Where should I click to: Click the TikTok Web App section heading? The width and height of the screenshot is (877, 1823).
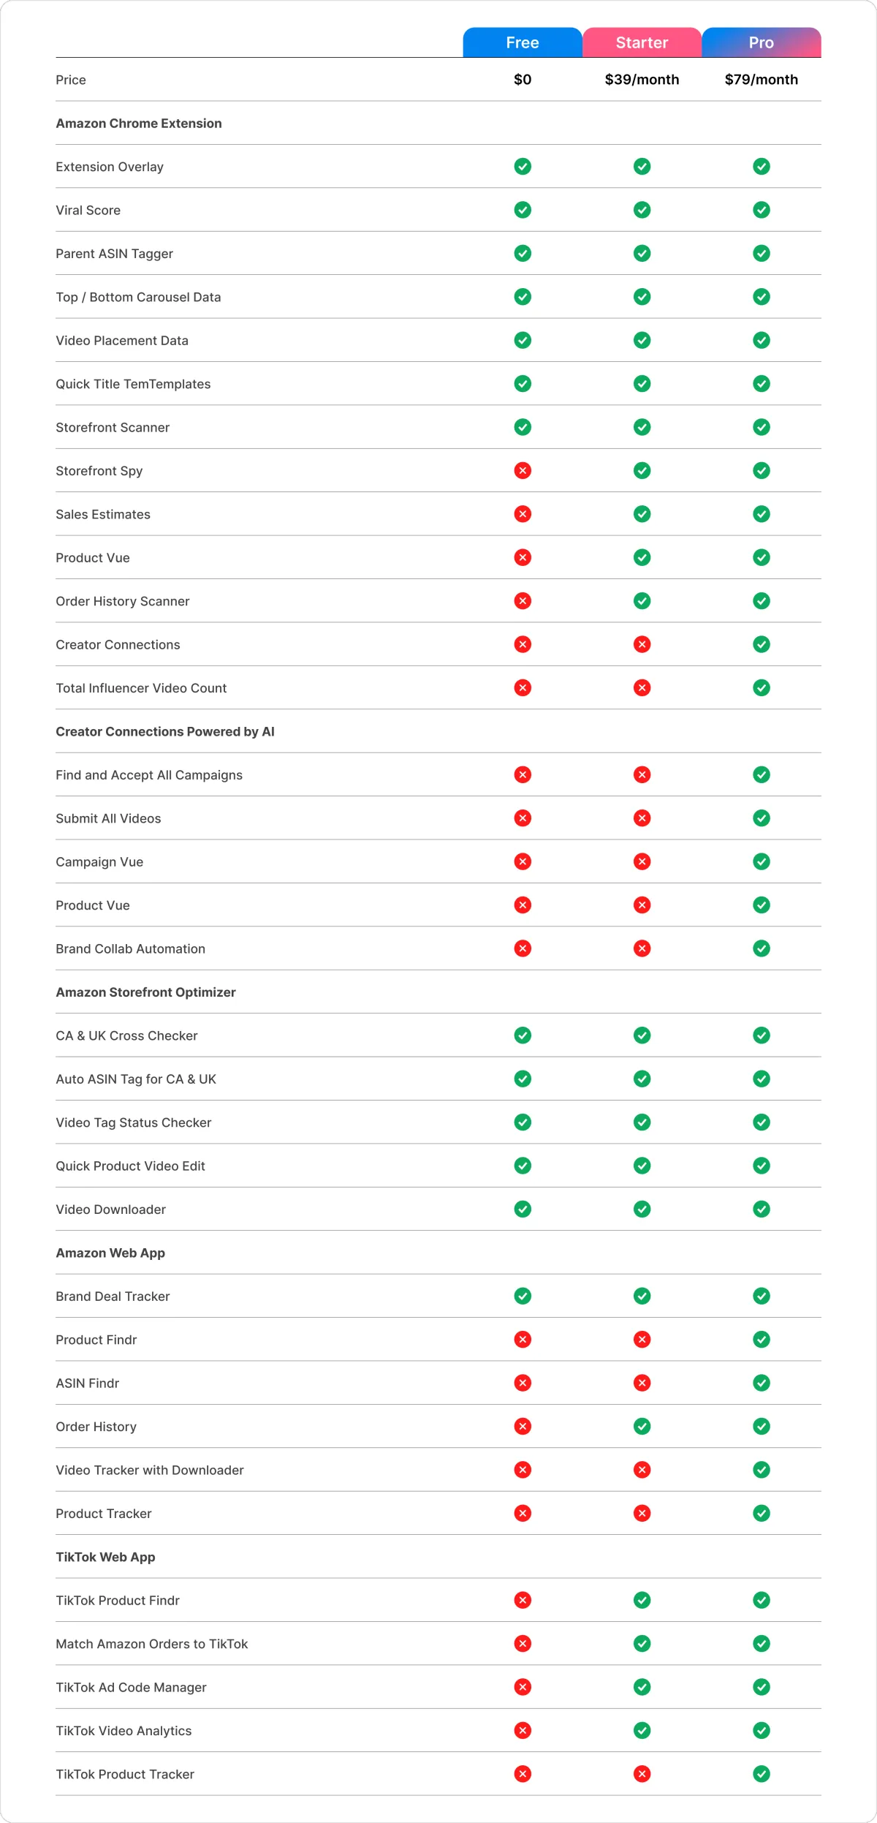[105, 1557]
